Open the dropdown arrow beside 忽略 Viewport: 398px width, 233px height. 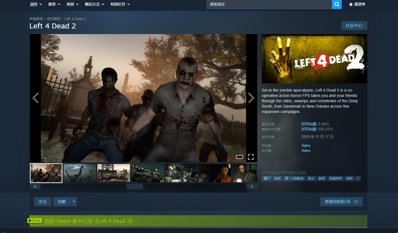click(x=74, y=202)
